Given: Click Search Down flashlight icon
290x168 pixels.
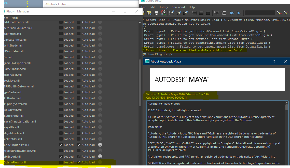Looking at the screenshot, I should [279, 13].
